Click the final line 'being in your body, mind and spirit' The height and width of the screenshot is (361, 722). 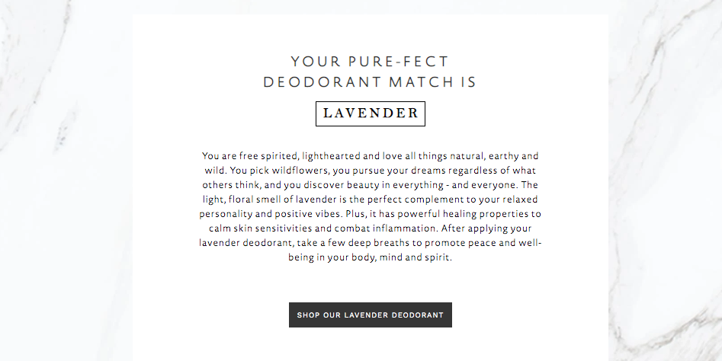pyautogui.click(x=371, y=257)
